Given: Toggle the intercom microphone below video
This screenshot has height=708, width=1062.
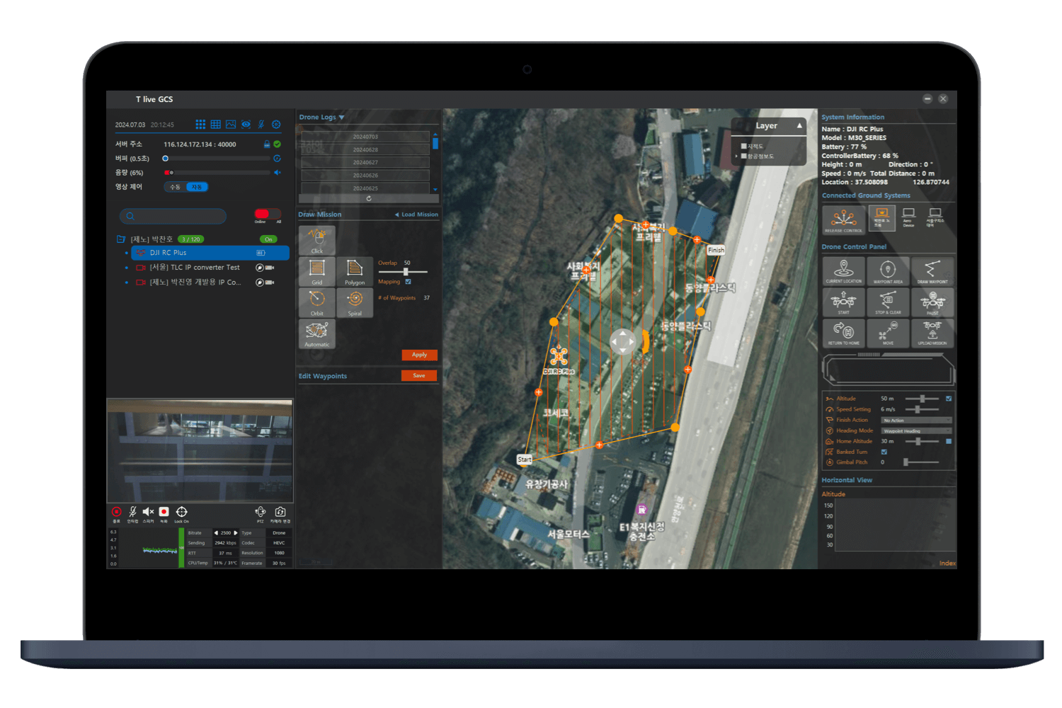Looking at the screenshot, I should pos(132,512).
